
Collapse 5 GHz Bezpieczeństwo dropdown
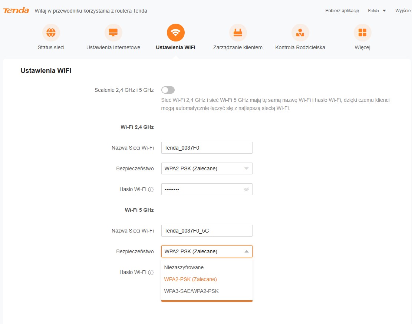click(x=207, y=251)
